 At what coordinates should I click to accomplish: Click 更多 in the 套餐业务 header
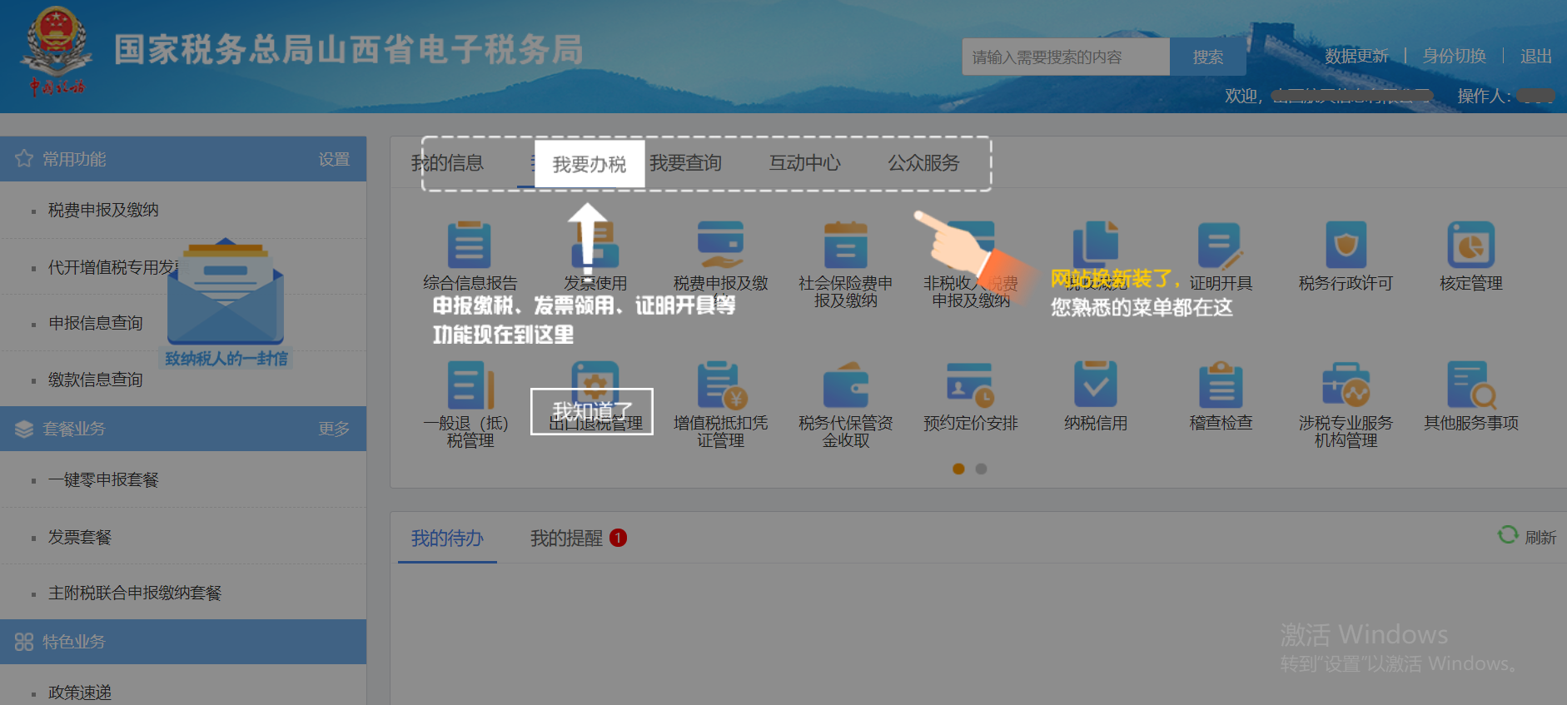(334, 429)
